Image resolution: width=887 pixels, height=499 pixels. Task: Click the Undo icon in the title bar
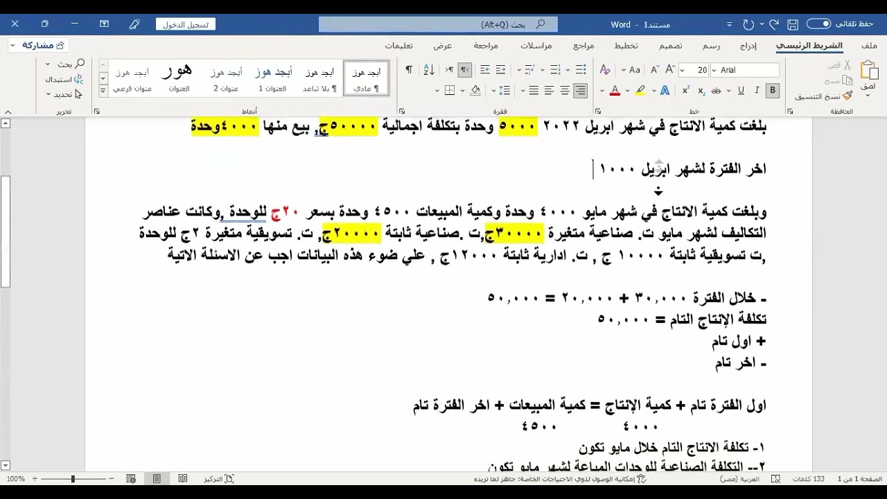click(773, 24)
